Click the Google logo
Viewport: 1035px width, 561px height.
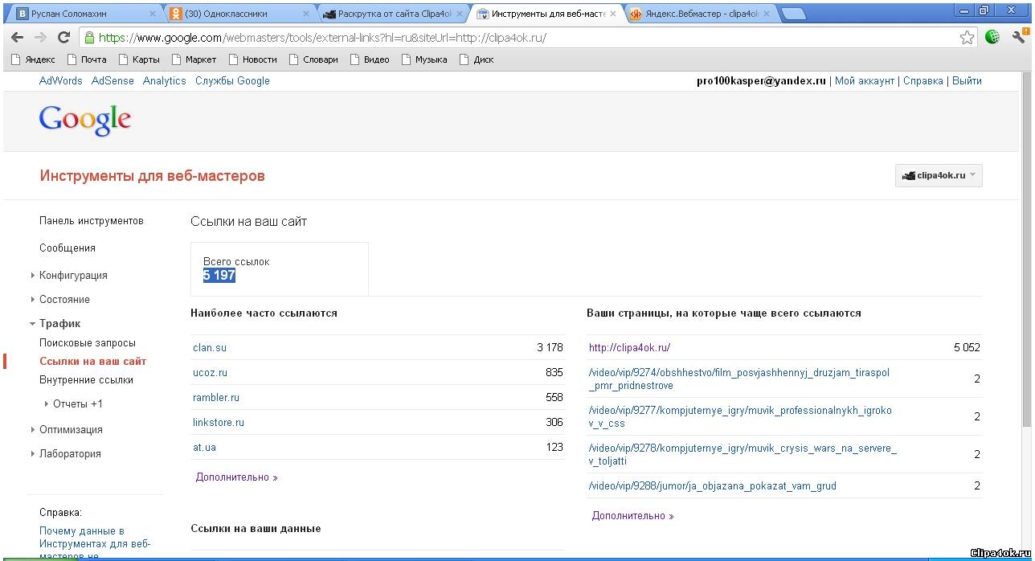pos(84,120)
